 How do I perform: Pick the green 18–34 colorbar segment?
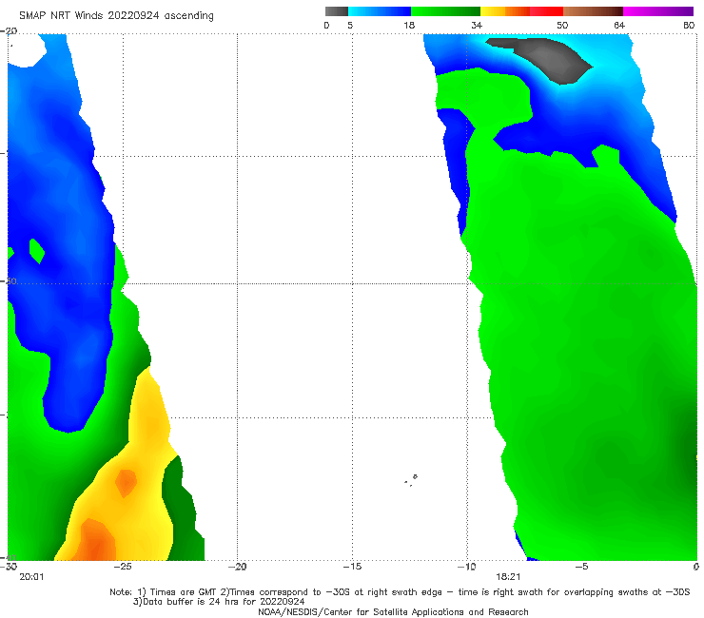(x=445, y=11)
